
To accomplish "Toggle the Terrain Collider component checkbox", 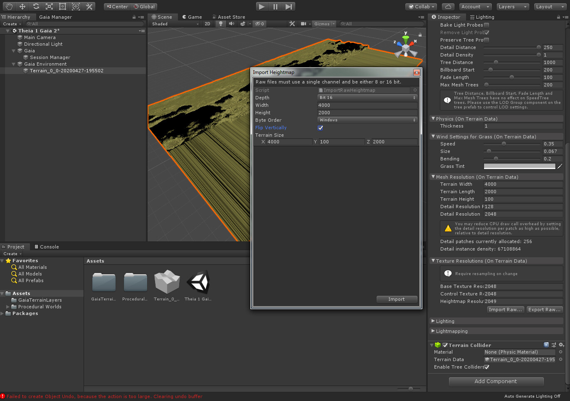I will [x=446, y=345].
